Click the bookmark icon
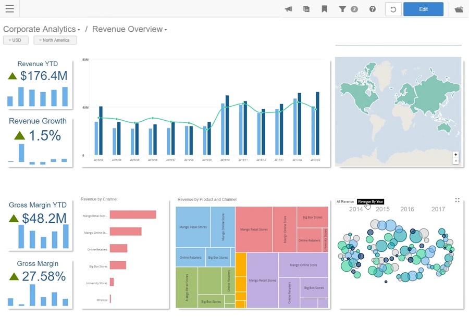Image resolution: width=469 pixels, height=331 pixels. point(324,9)
